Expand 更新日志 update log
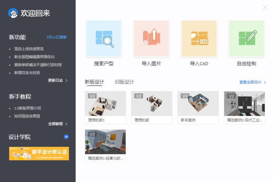This screenshot has width=273, height=182. coord(58,80)
